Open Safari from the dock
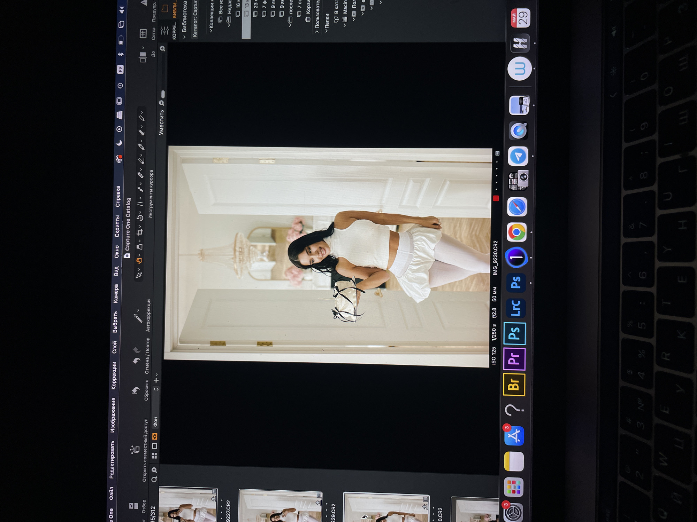Viewport: 697px width, 522px height. pyautogui.click(x=517, y=207)
